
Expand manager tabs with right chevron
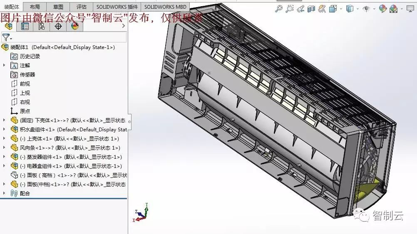(x=124, y=26)
